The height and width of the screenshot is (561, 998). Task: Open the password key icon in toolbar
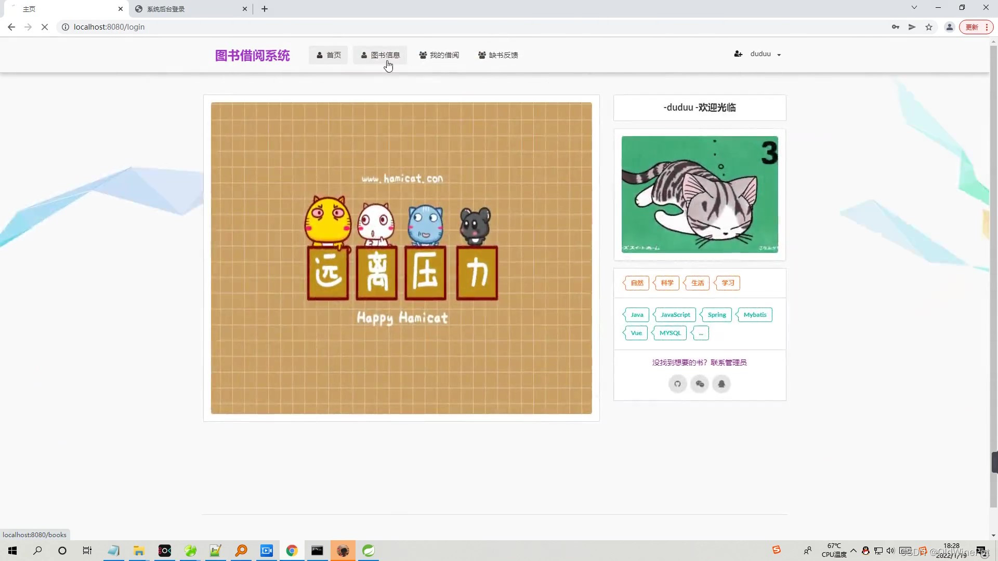895,27
